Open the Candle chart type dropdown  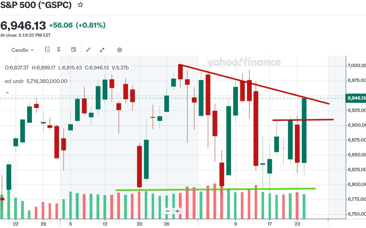[x=22, y=50]
